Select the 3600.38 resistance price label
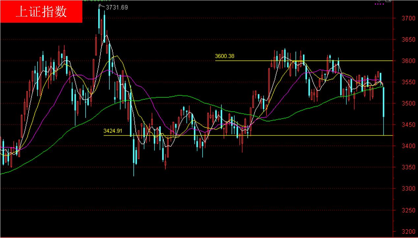The height and width of the screenshot is (238, 418). (224, 56)
